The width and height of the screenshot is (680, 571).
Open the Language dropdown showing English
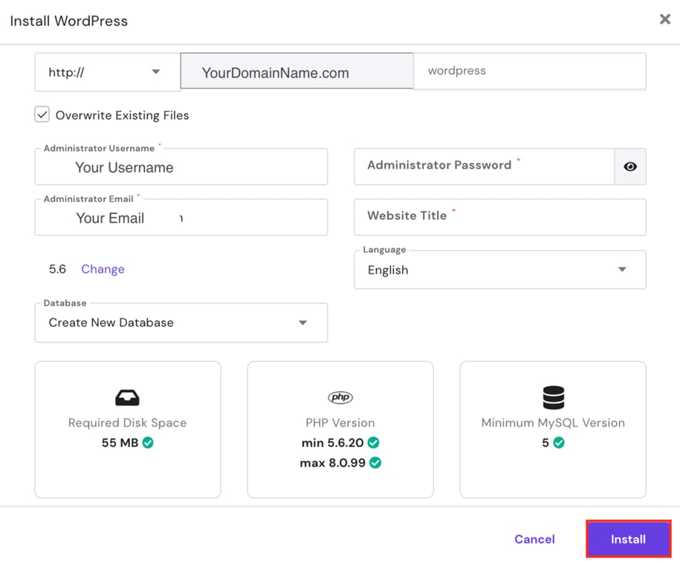pyautogui.click(x=622, y=270)
